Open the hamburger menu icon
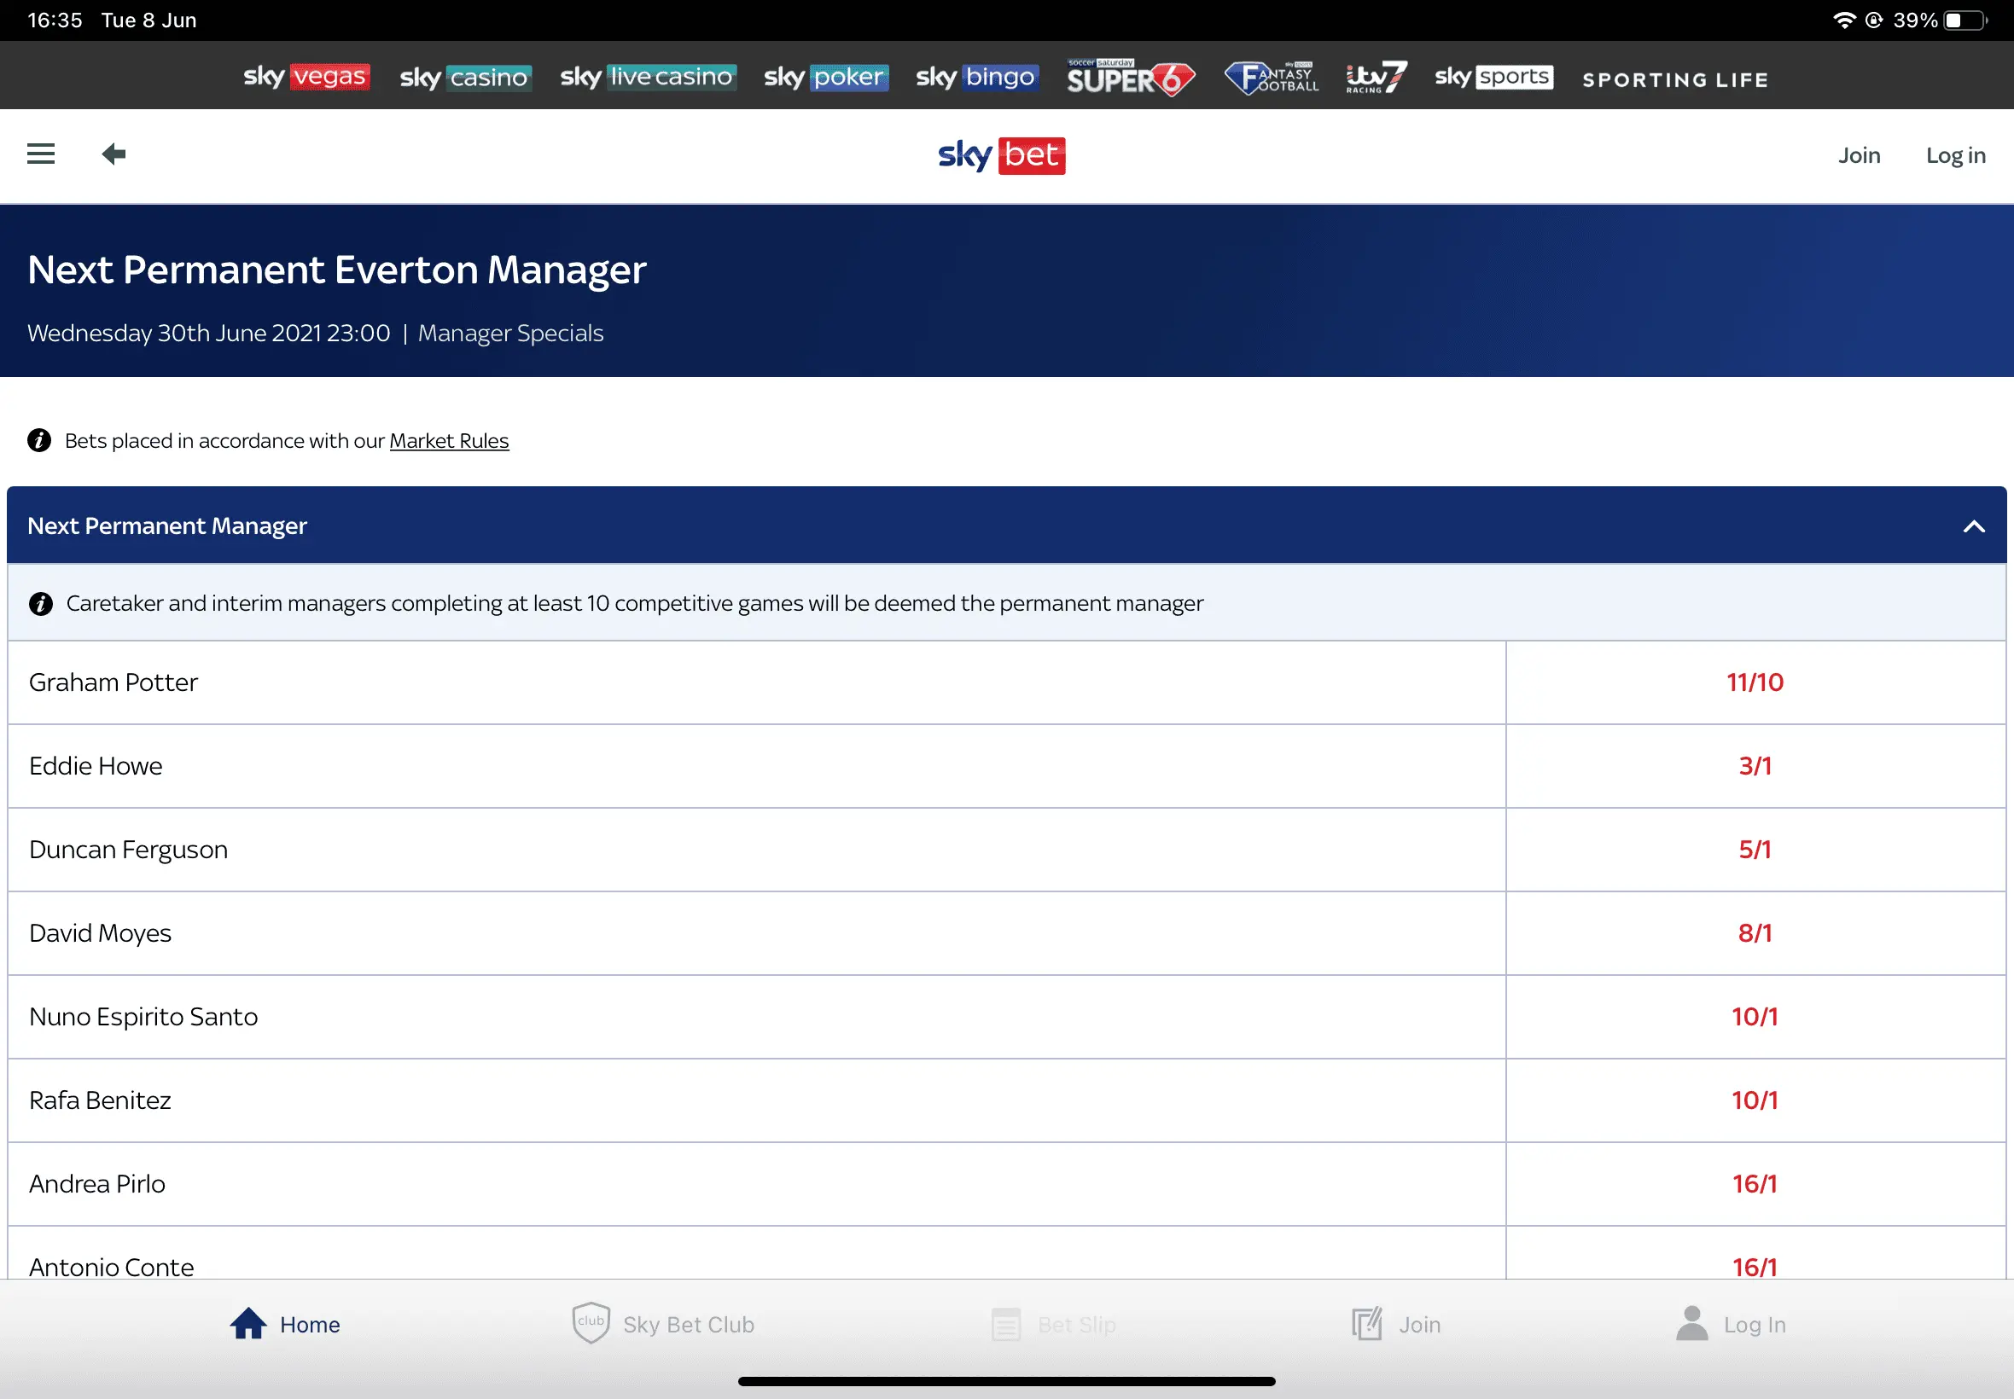The image size is (2014, 1399). point(40,154)
